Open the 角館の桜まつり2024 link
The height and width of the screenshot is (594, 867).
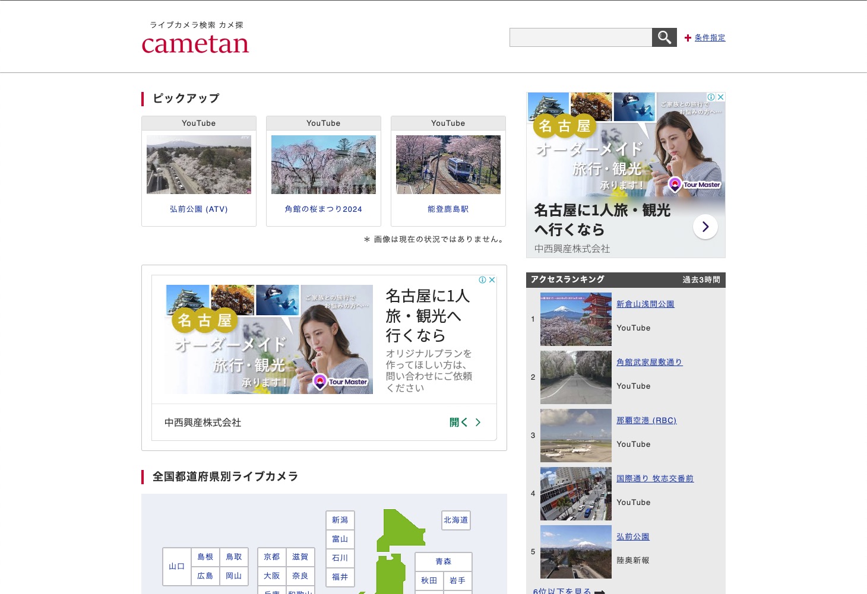click(323, 209)
